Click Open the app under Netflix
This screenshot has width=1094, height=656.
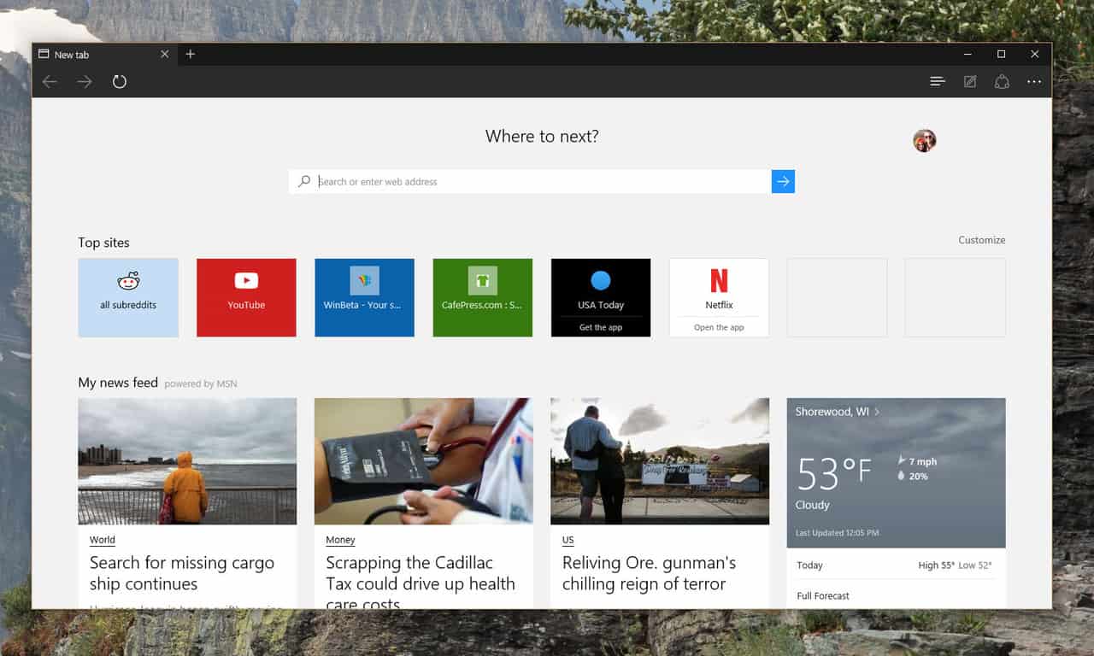point(719,327)
